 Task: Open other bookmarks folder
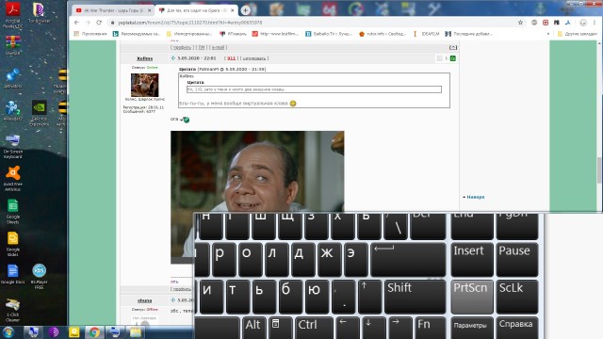point(578,34)
